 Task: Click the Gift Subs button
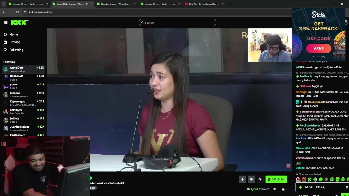[x=276, y=179]
